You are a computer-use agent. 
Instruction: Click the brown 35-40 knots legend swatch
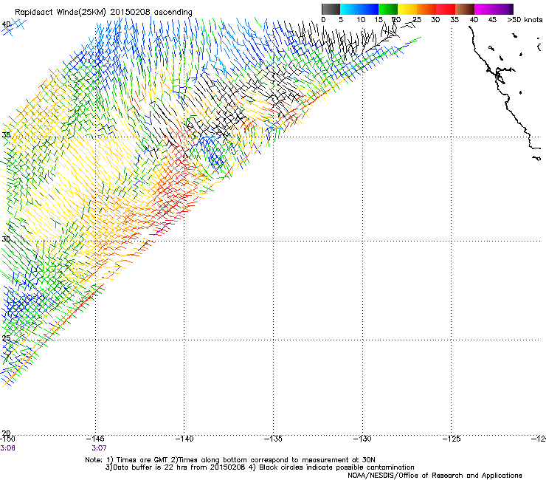coord(465,9)
